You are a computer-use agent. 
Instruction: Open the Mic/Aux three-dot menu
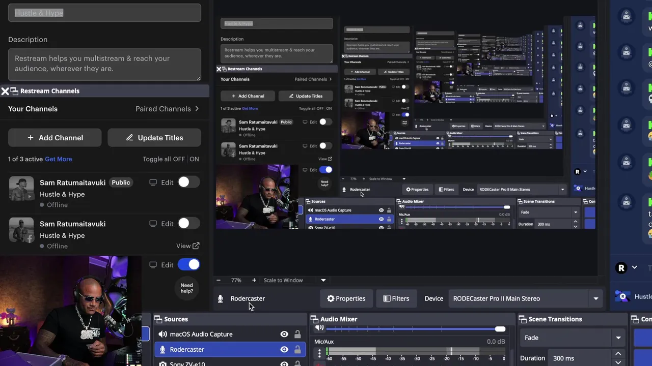(x=319, y=353)
